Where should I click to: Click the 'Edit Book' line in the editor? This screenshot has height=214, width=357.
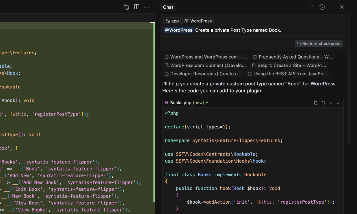coord(62,189)
